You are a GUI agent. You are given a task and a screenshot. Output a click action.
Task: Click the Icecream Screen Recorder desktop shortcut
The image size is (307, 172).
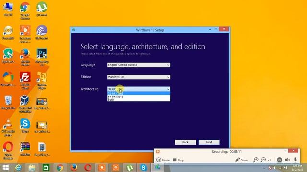[25, 34]
